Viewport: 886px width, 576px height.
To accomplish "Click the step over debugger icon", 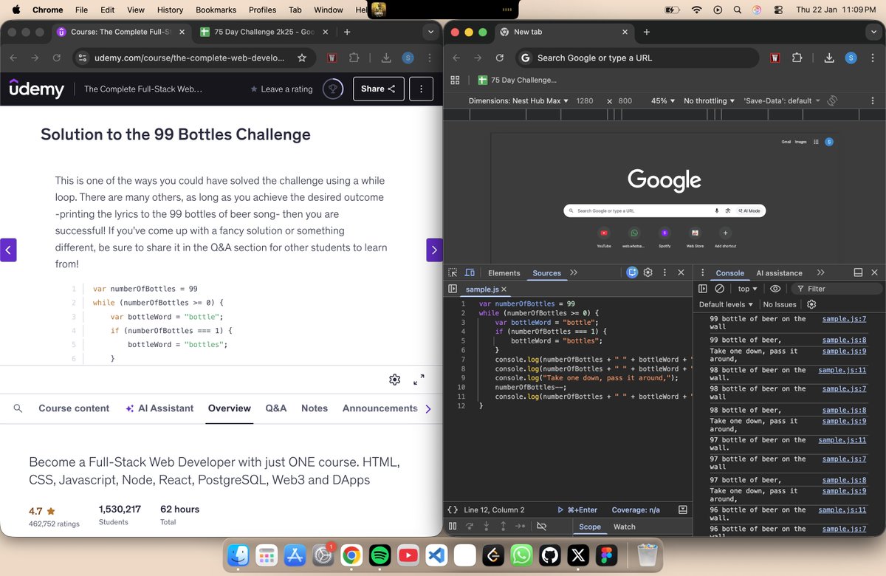I will click(x=470, y=527).
